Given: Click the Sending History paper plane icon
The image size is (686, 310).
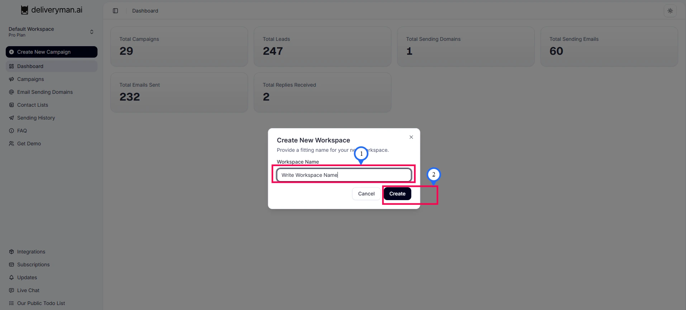Looking at the screenshot, I should (x=11, y=118).
